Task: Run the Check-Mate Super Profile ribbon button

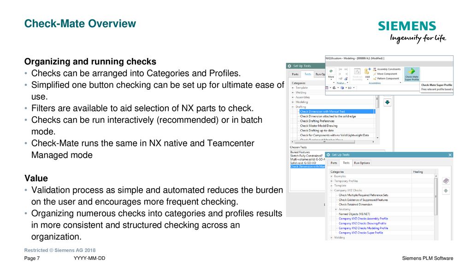Action: point(412,74)
